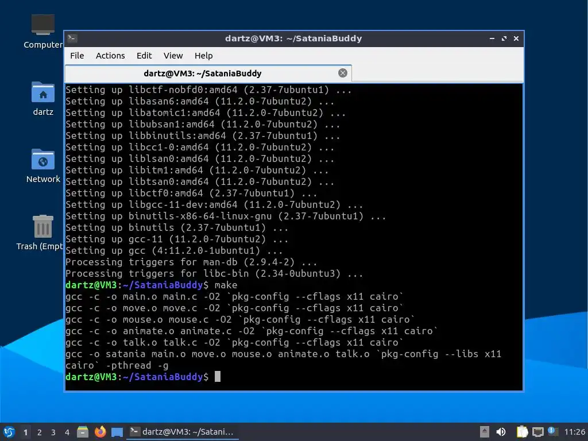588x441 pixels.
Task: Switch to workspace 4
Action: coord(67,432)
